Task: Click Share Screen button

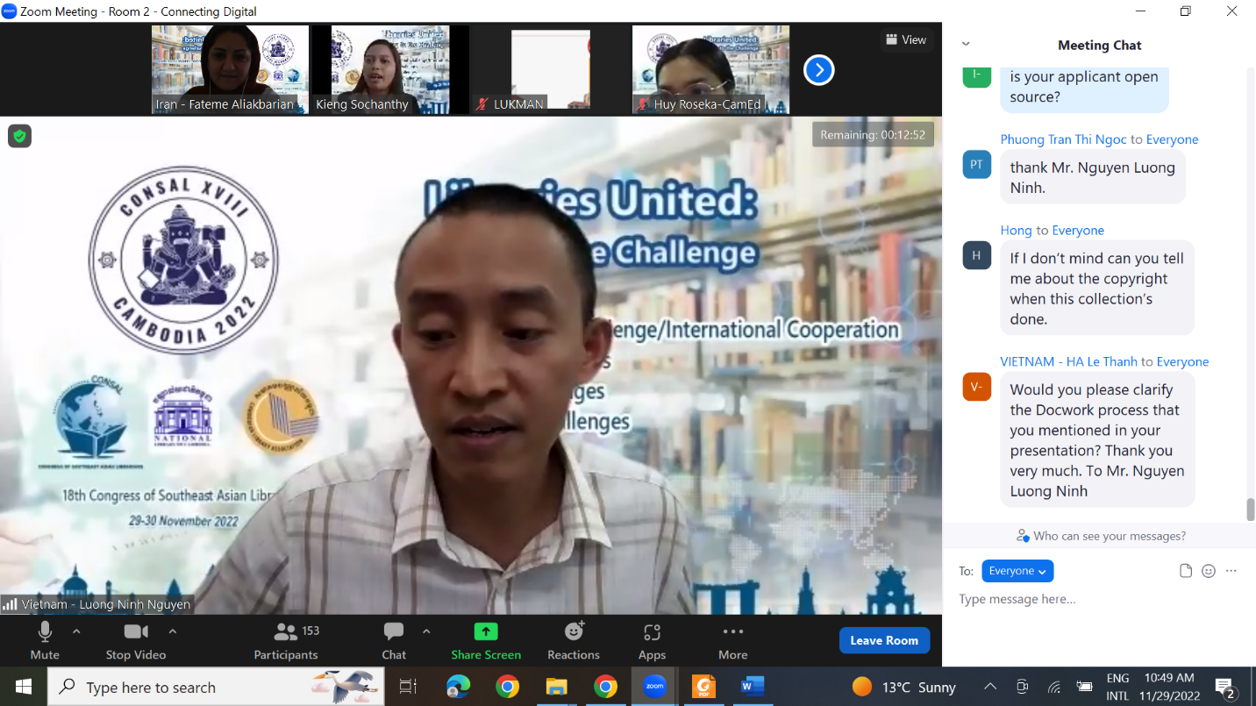Action: (486, 640)
